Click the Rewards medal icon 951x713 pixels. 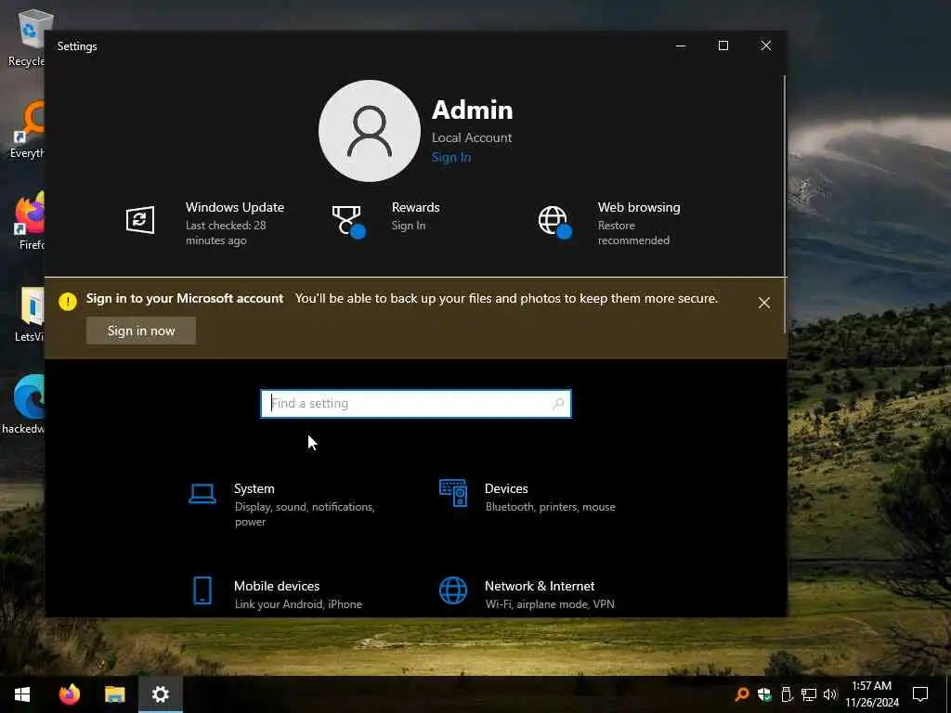click(348, 221)
